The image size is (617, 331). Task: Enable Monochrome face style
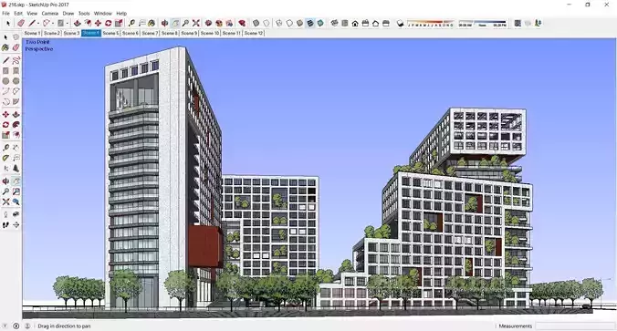tap(320, 23)
